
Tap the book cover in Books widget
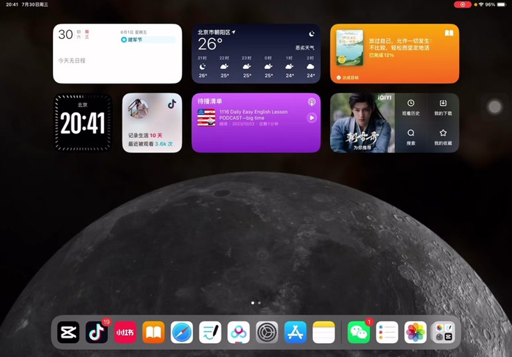[350, 47]
